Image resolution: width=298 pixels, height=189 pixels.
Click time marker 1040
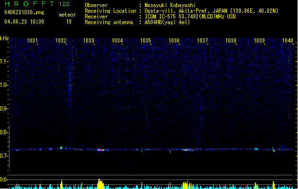coord(288,41)
